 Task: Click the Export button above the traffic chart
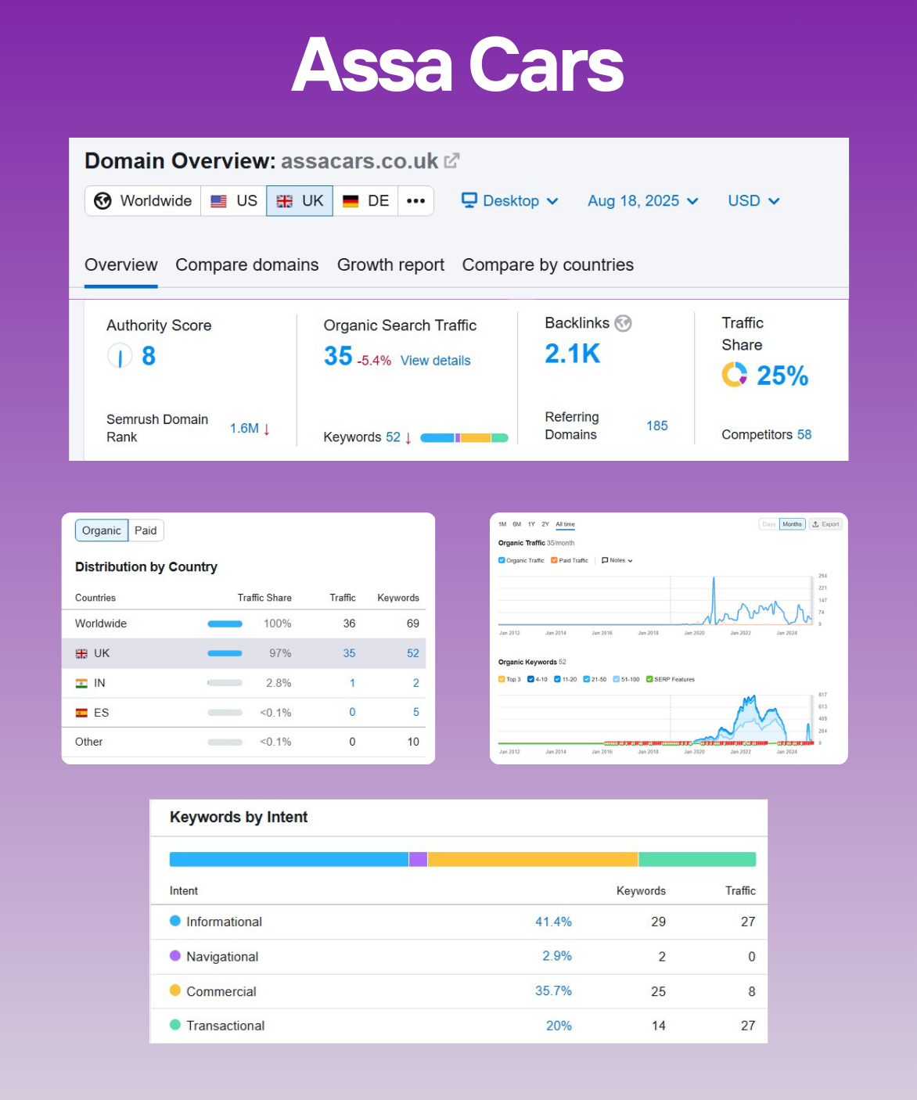click(x=825, y=524)
